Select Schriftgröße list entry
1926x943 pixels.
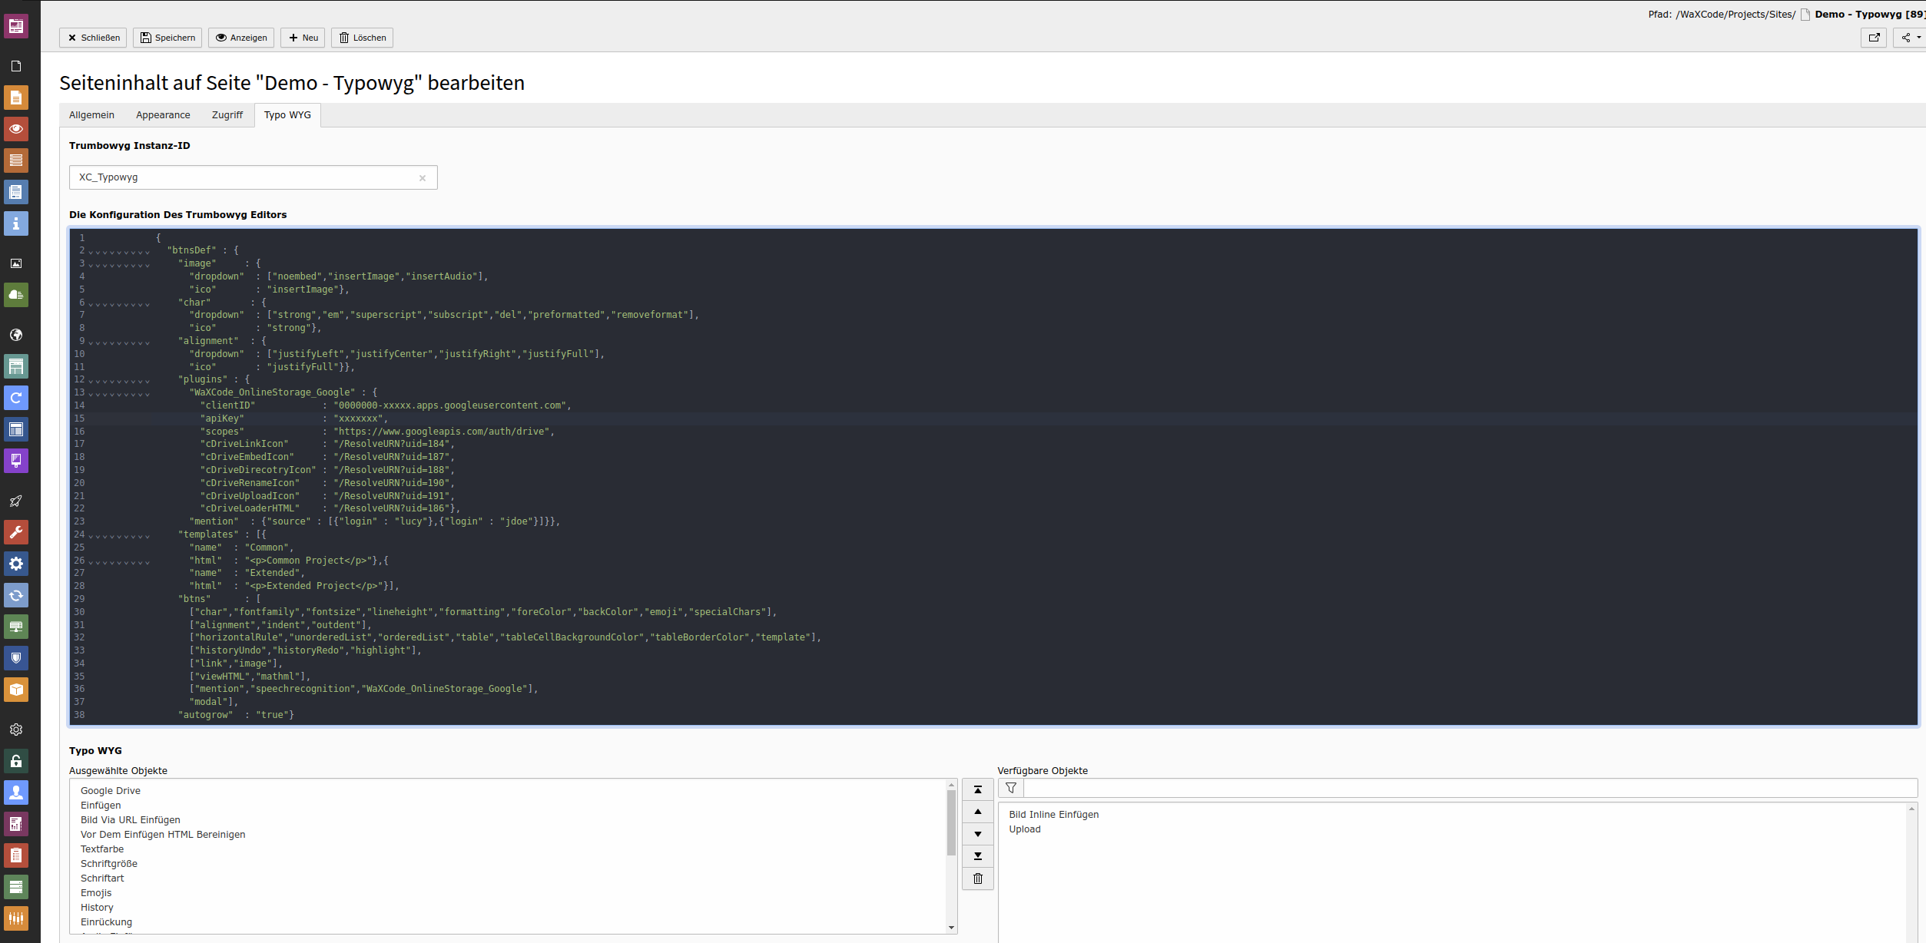click(x=109, y=864)
